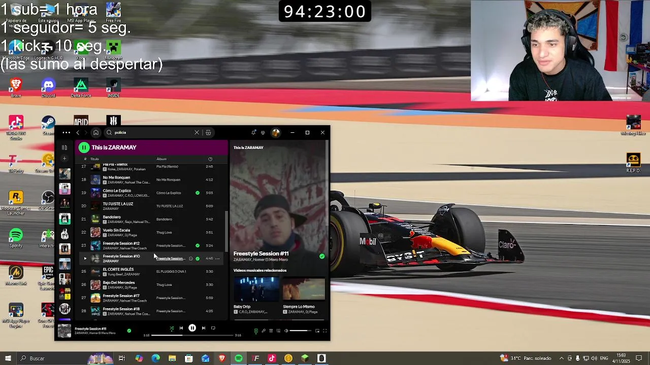Seek within the song progress bar
The height and width of the screenshot is (365, 650).
click(192, 335)
